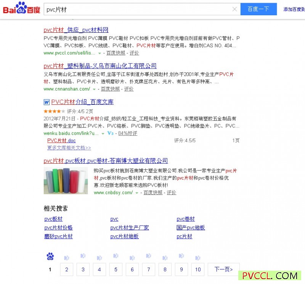Click the paw icon above page 2
The width and height of the screenshot is (305, 284).
click(x=66, y=258)
